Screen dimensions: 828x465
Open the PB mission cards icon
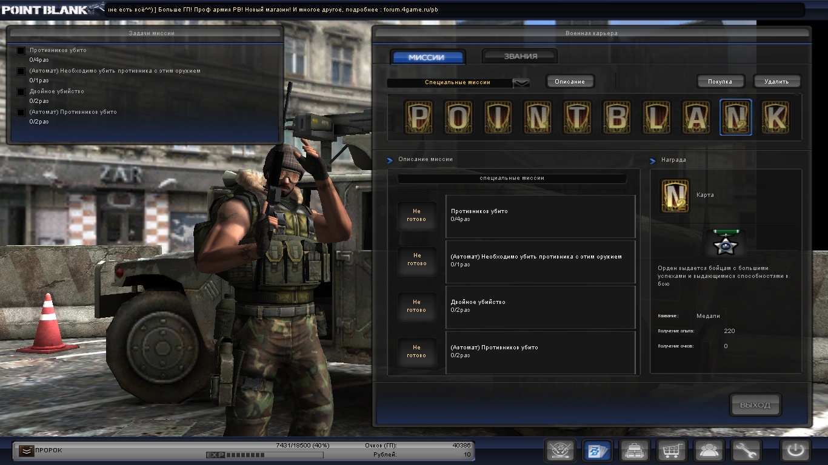[598, 450]
